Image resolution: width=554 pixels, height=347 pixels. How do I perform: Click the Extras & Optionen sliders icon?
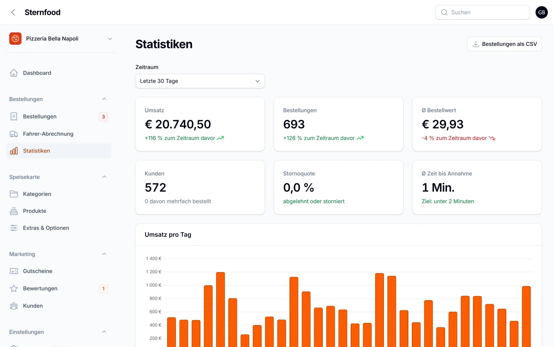[14, 228]
